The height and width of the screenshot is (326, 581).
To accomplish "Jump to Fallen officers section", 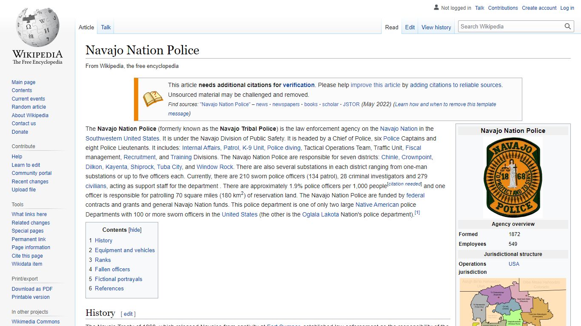I will pos(112,269).
